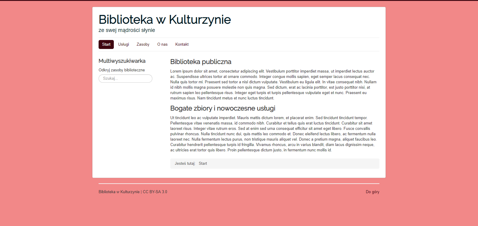Click the footer text Biblioteka w Kulturzynie | CC BY-SA 3.0
Image resolution: width=478 pixels, height=226 pixels.
pos(133,192)
